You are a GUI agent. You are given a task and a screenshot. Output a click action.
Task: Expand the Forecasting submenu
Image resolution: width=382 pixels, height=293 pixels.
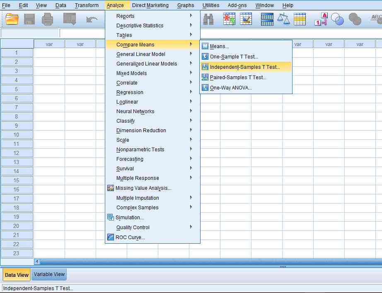tap(153, 159)
